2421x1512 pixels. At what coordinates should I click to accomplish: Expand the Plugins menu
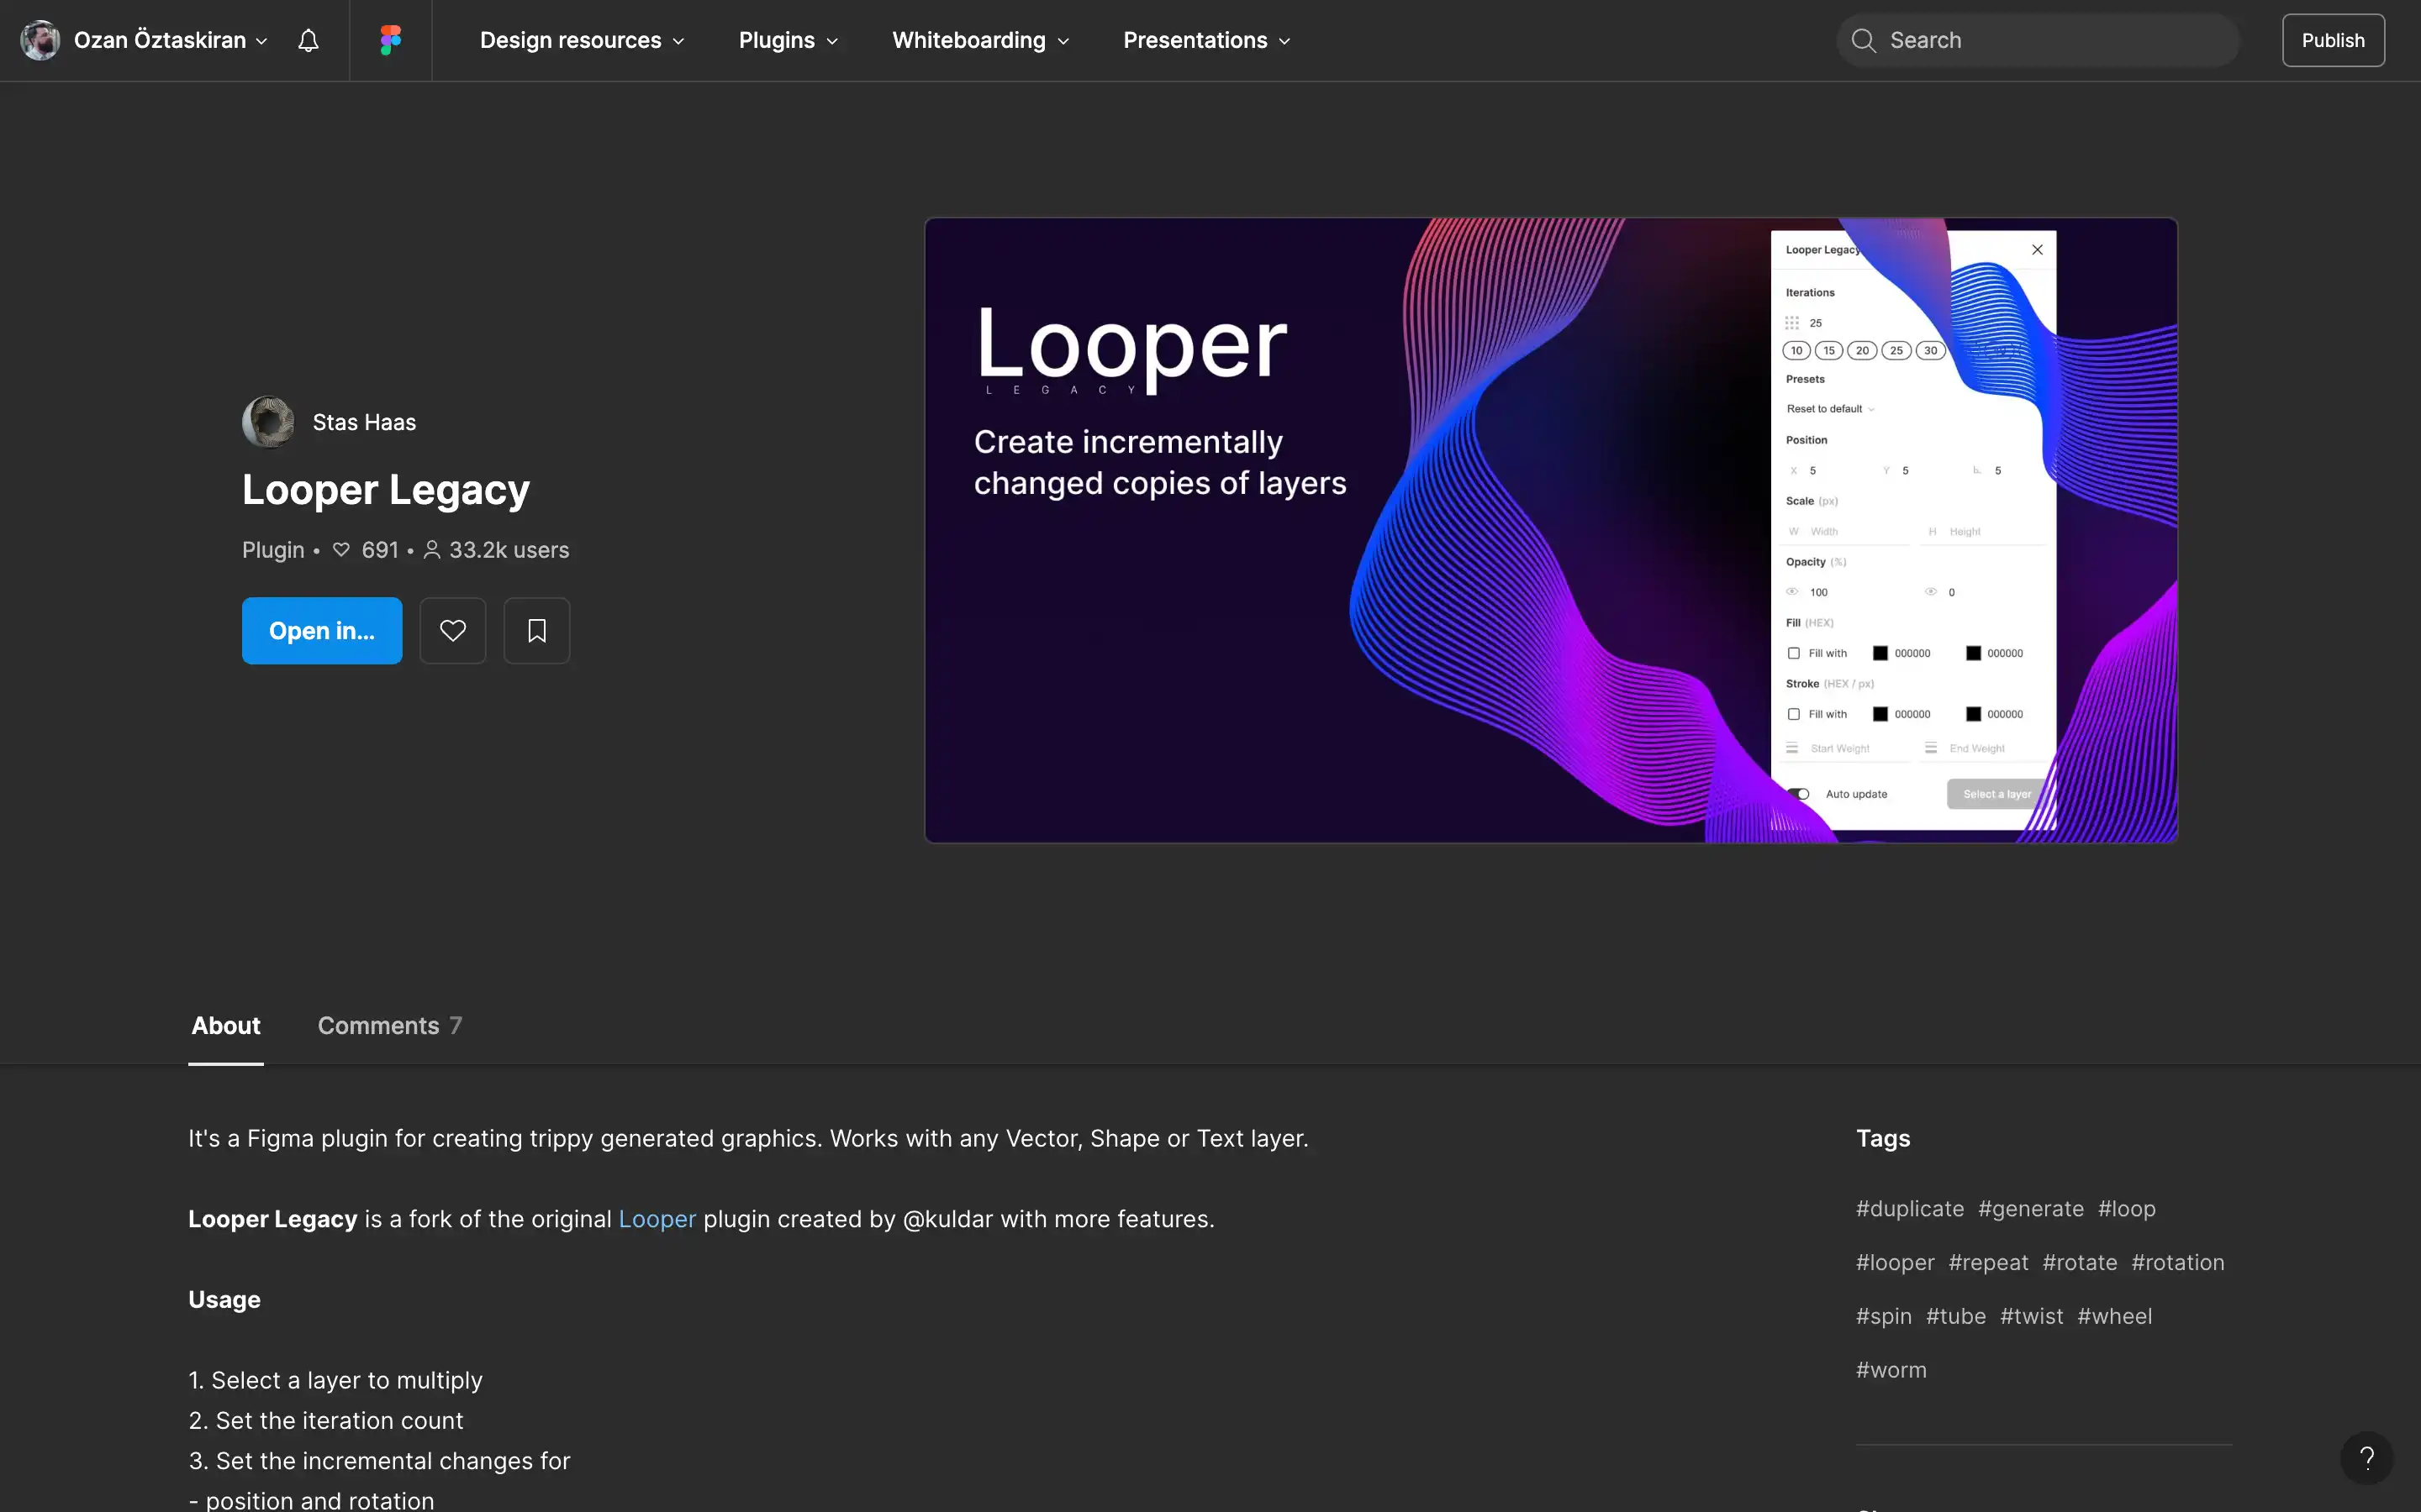[789, 40]
